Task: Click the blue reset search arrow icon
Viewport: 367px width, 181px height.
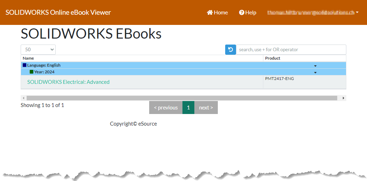Action: click(x=230, y=50)
